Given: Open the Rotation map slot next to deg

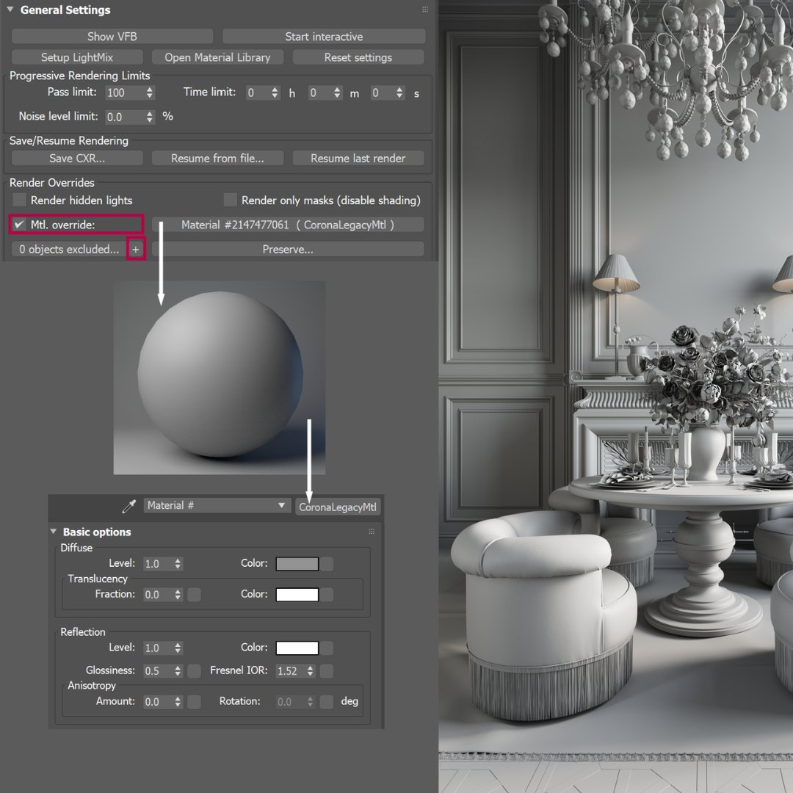Looking at the screenshot, I should [325, 701].
